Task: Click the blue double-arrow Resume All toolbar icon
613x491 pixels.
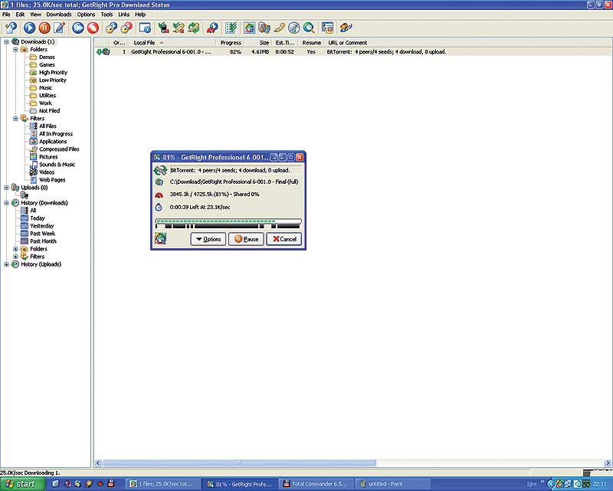Action: [x=78, y=28]
